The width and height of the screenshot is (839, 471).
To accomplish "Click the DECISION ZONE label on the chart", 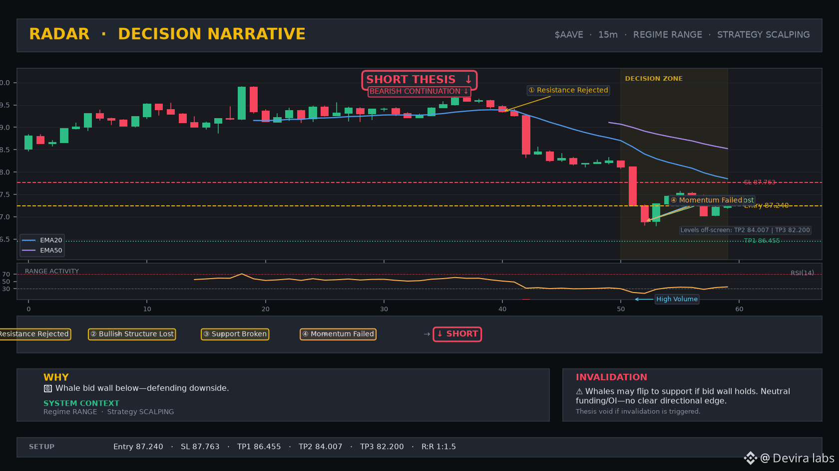I will coord(654,79).
